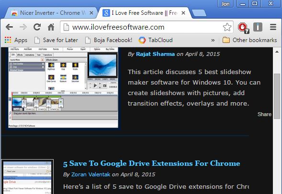Open the Chrome hamburger menu
The width and height of the screenshot is (282, 194).
(273, 27)
